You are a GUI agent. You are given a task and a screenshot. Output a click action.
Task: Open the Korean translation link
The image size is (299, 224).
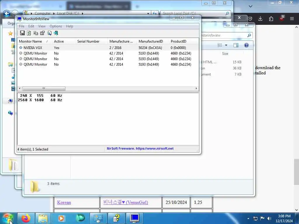tap(64, 202)
